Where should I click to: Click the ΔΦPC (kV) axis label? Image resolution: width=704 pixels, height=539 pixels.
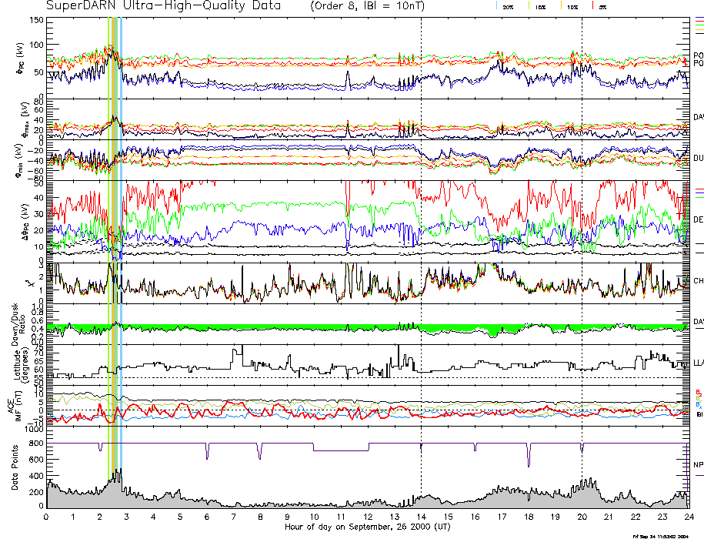[25, 222]
